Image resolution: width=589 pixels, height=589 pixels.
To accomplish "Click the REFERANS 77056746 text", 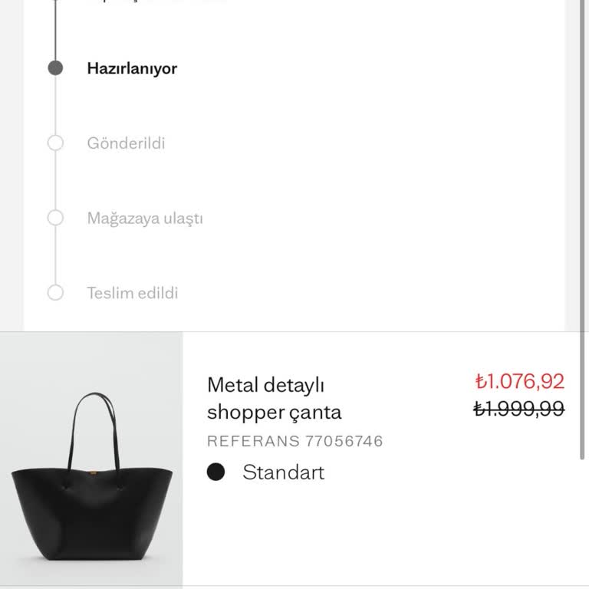I will 294,441.
